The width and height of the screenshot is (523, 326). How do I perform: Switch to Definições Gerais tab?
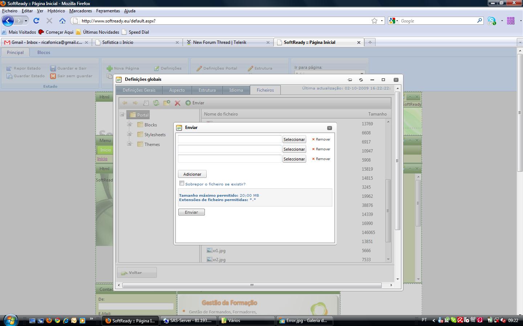(139, 90)
